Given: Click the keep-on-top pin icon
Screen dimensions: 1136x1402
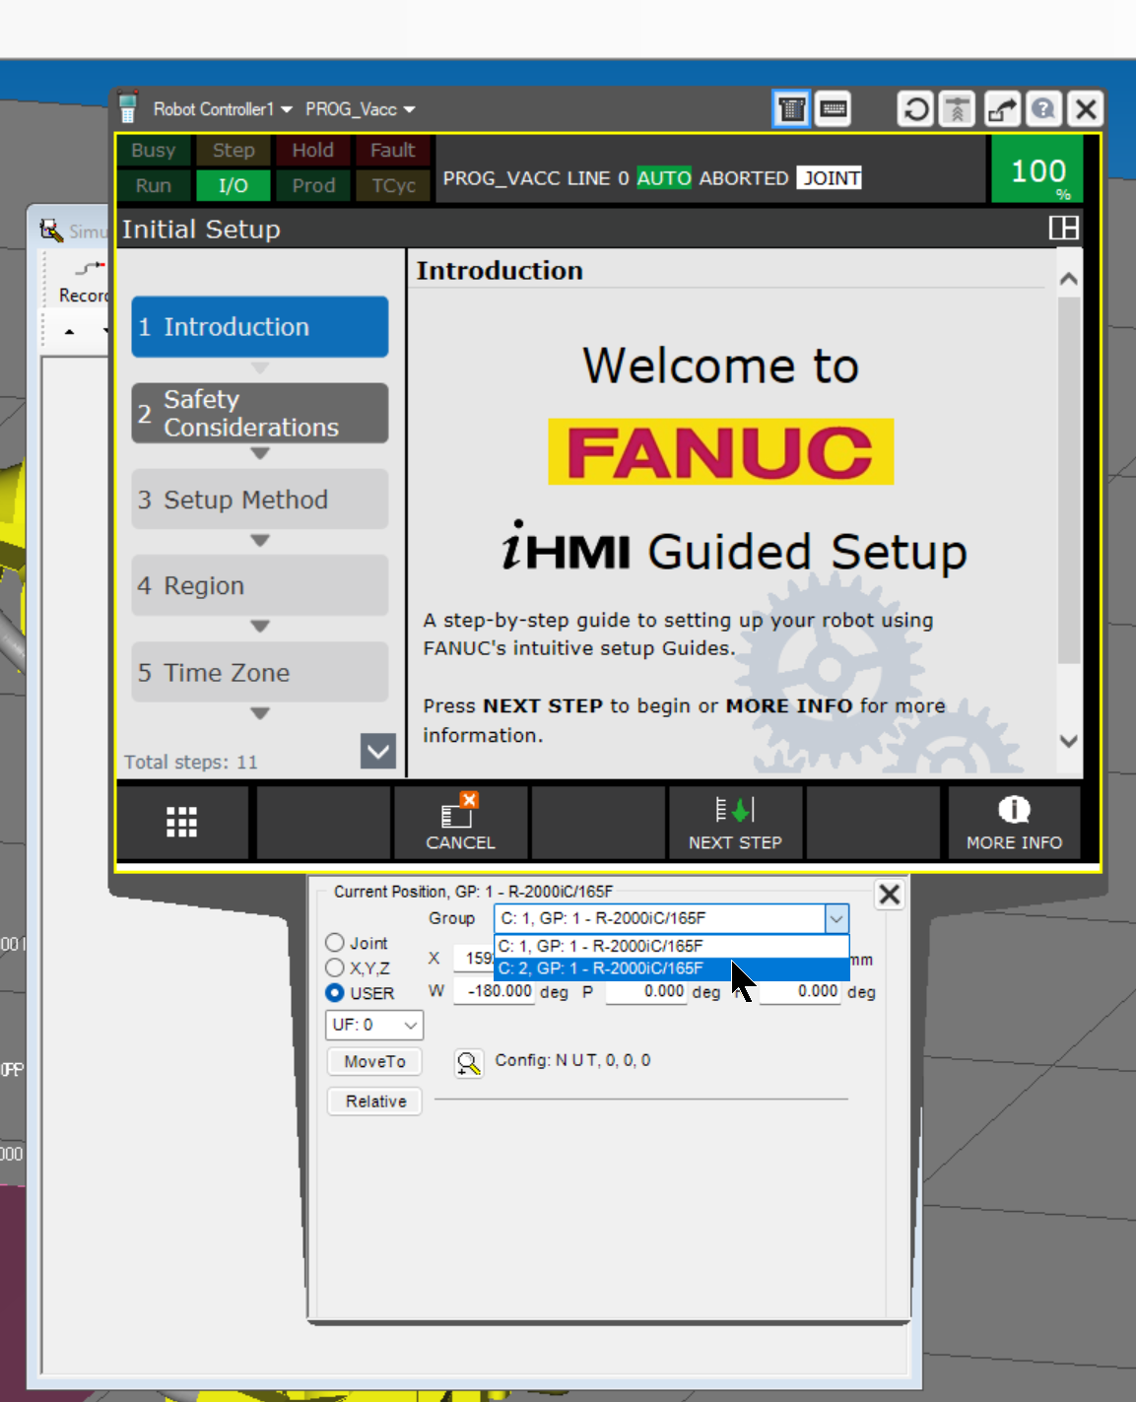Looking at the screenshot, I should click(957, 108).
